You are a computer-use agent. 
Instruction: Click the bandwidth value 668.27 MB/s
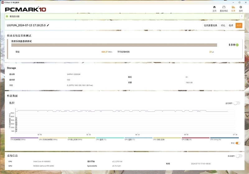(107, 52)
